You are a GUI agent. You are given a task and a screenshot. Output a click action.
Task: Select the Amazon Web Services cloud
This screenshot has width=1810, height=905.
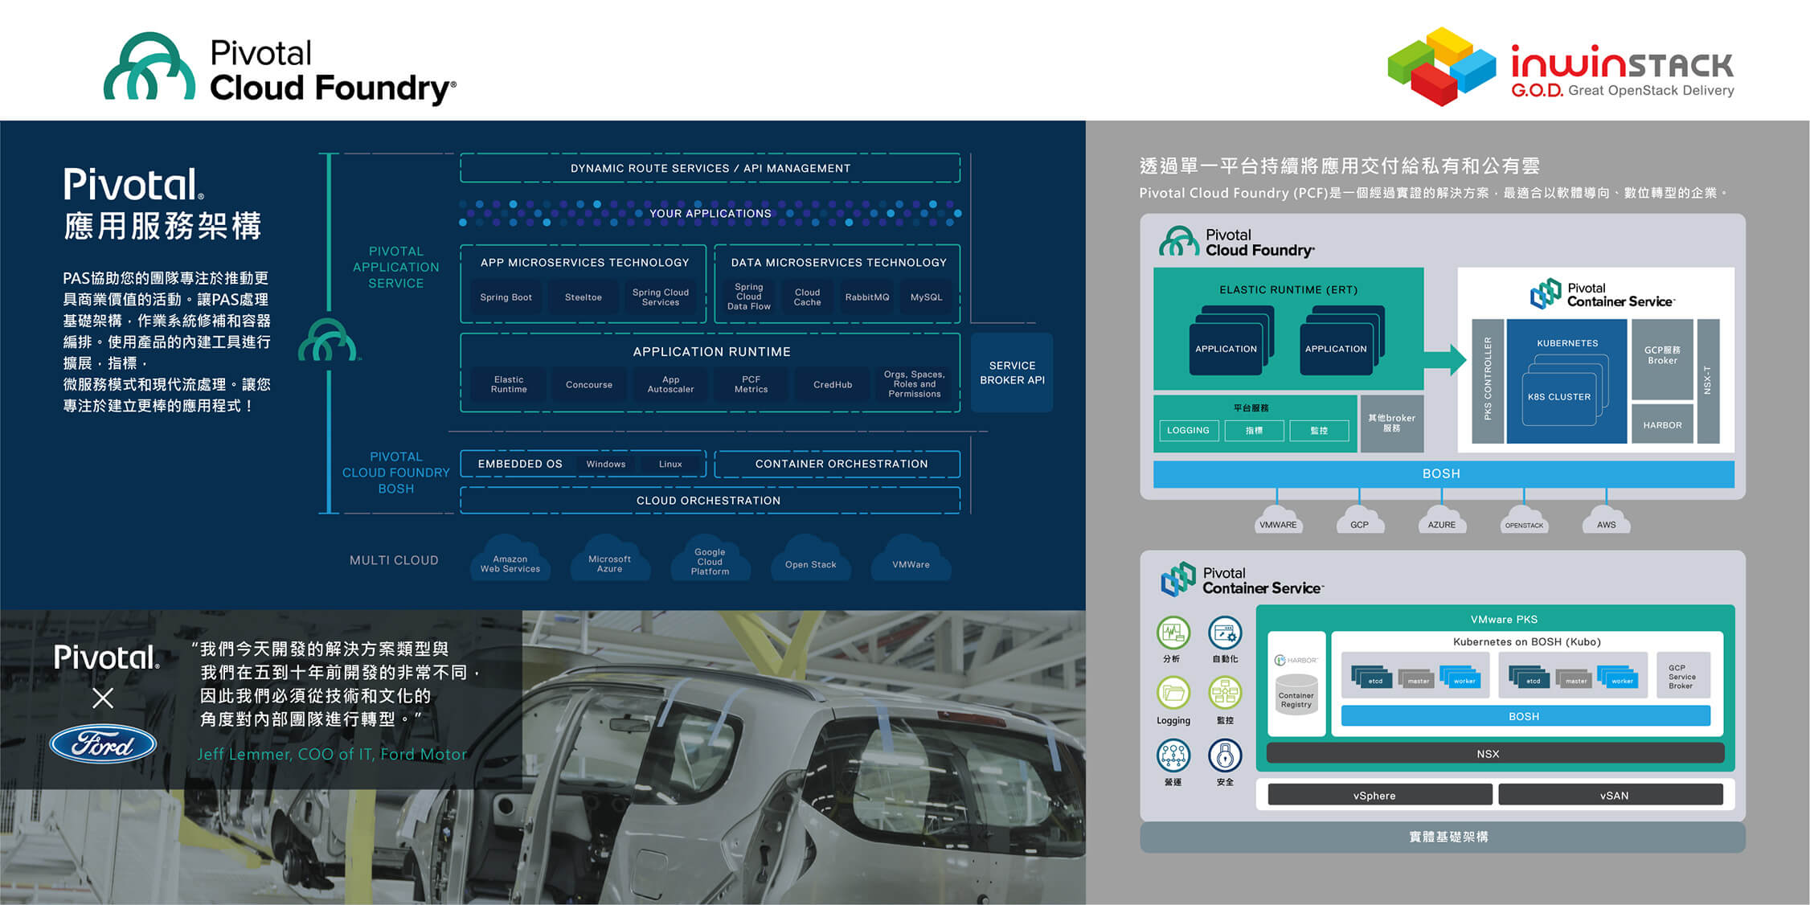coord(510,559)
